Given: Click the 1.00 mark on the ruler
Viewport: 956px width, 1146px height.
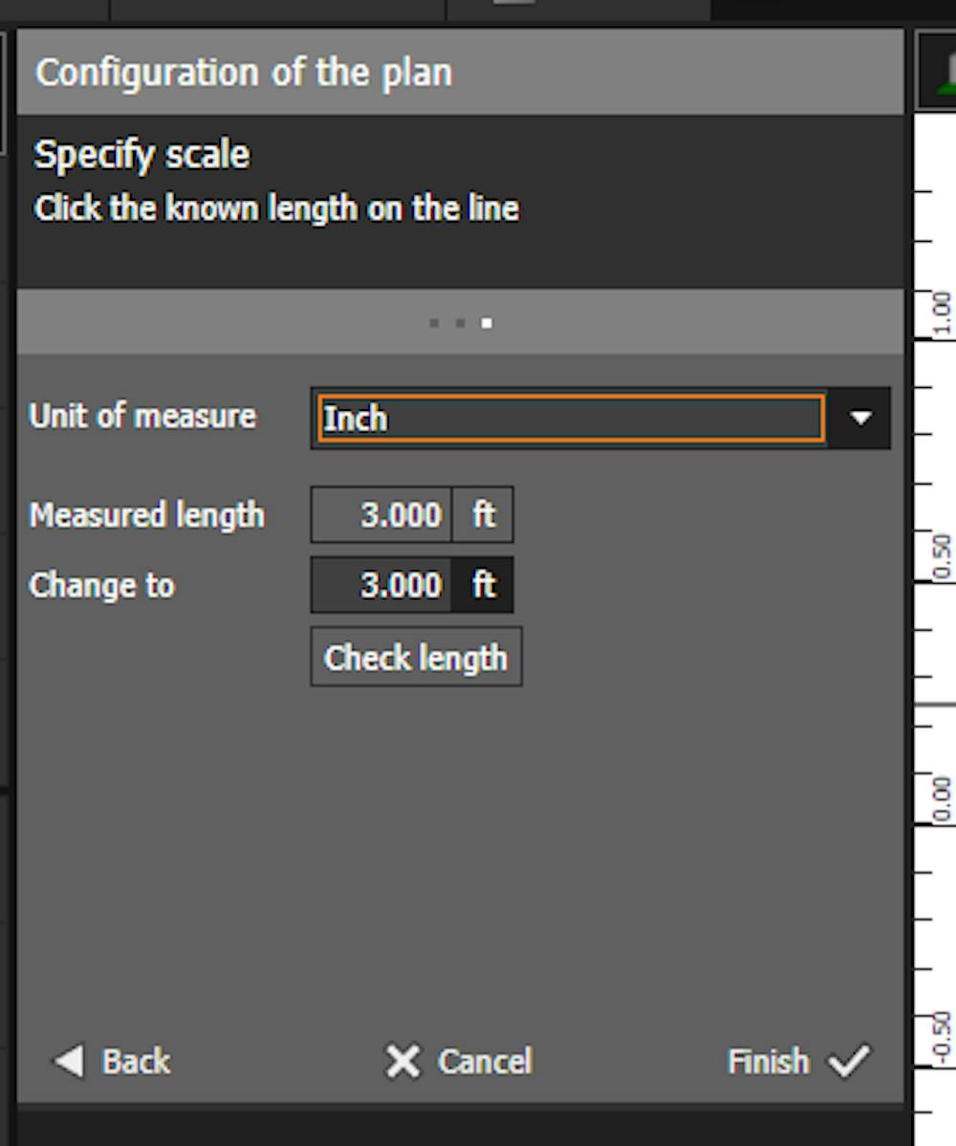Looking at the screenshot, I should pyautogui.click(x=941, y=314).
